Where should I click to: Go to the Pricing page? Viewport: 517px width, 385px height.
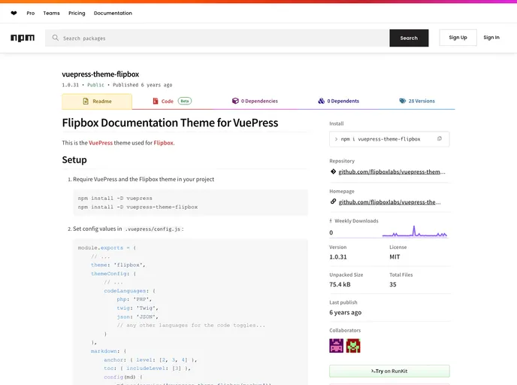pyautogui.click(x=77, y=14)
